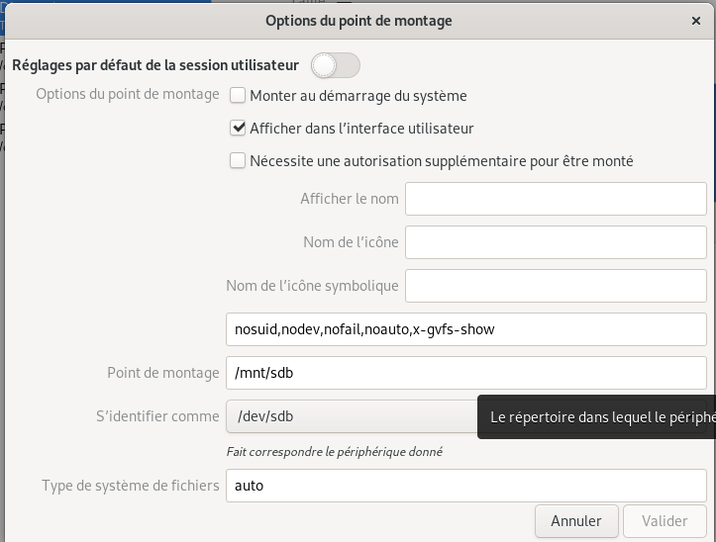Click the nosuid,nodev mount options field

[465, 329]
